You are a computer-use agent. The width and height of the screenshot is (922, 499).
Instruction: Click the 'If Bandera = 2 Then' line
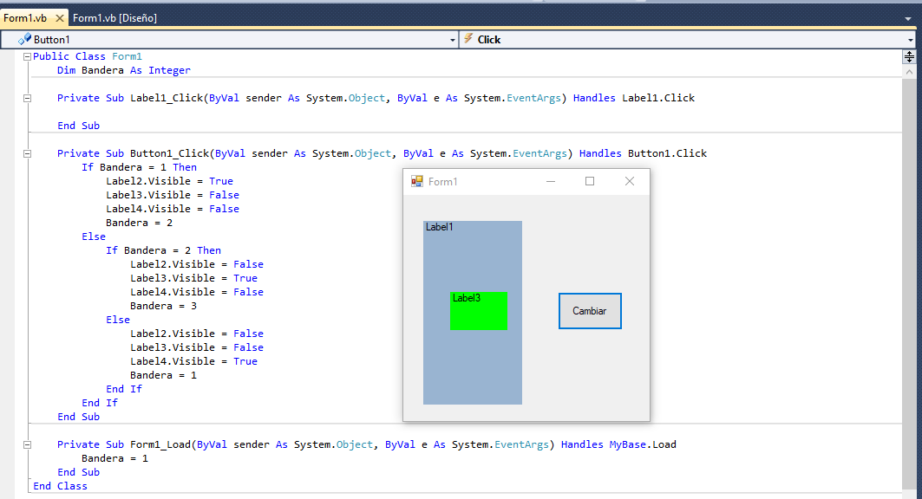163,250
